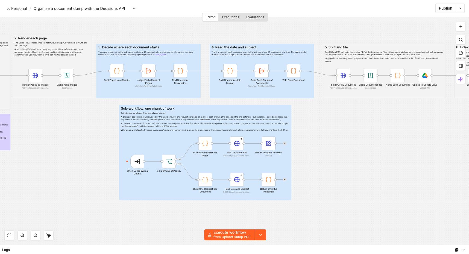469x254 pixels.
Task: Select the Build One Request per Page node
Action: pyautogui.click(x=205, y=143)
